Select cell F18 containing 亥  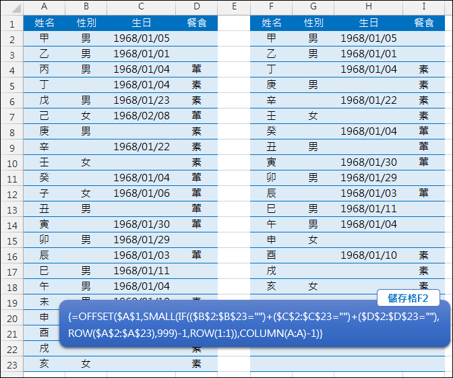click(x=271, y=286)
